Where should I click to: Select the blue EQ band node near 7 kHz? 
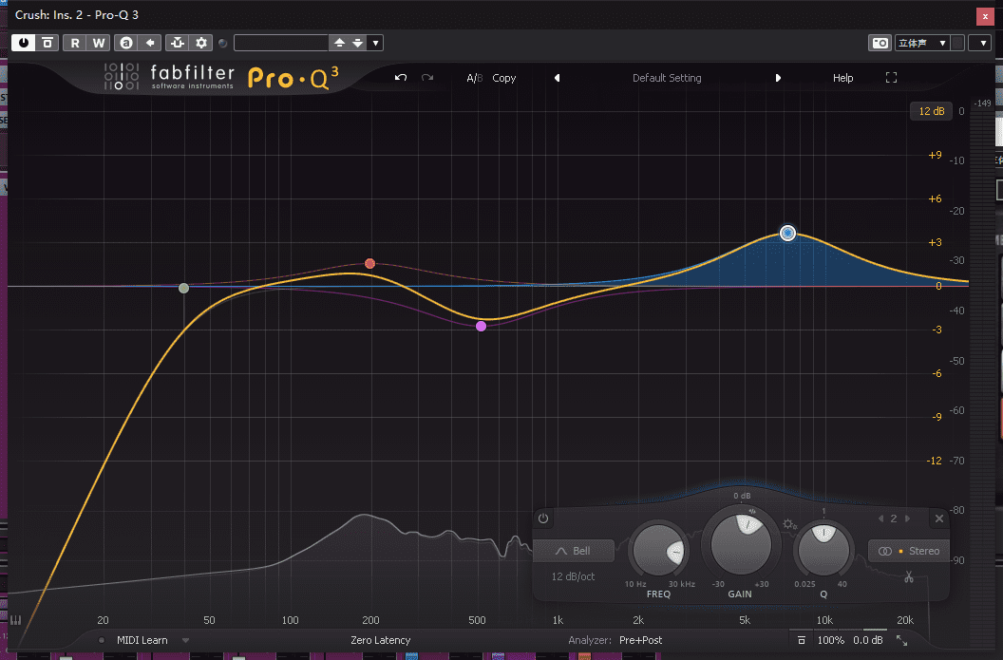787,233
